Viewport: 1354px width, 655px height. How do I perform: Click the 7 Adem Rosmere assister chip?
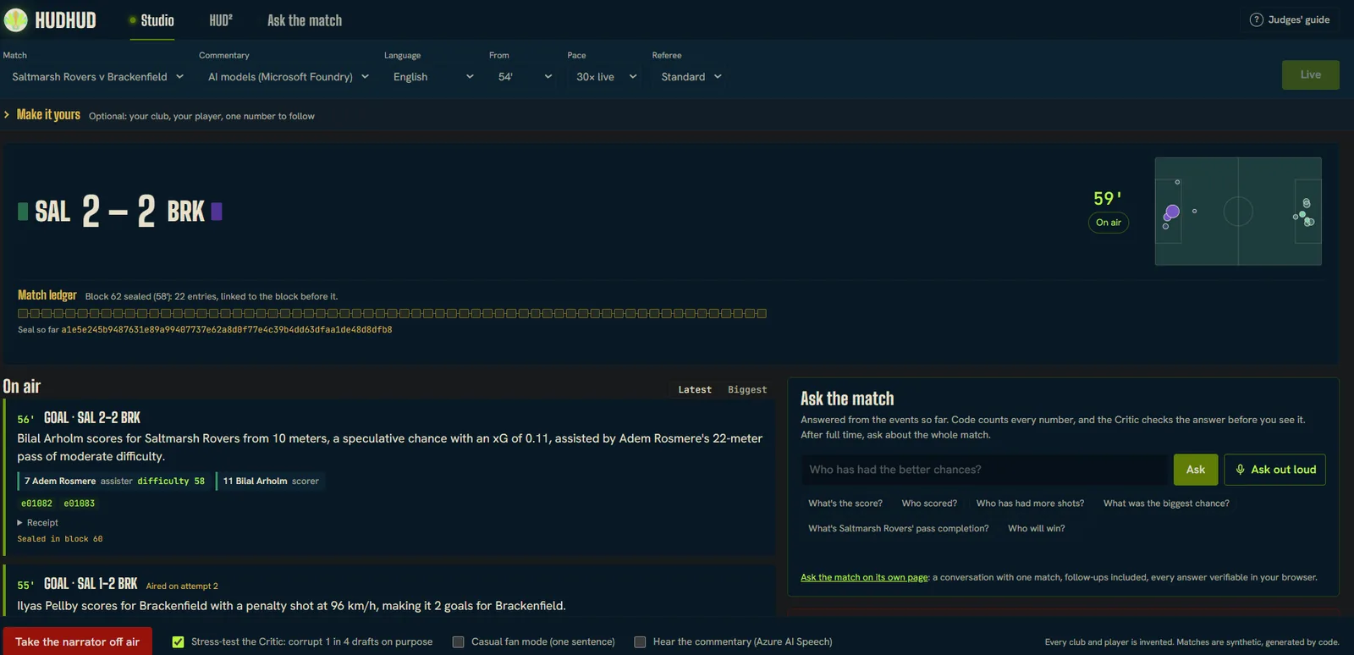[x=114, y=482]
